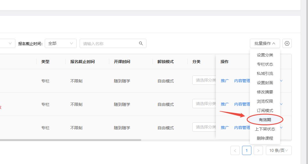Expand more actions chevron in second row
Screen dimensions: 308x164
pyautogui.click(x=281, y=104)
